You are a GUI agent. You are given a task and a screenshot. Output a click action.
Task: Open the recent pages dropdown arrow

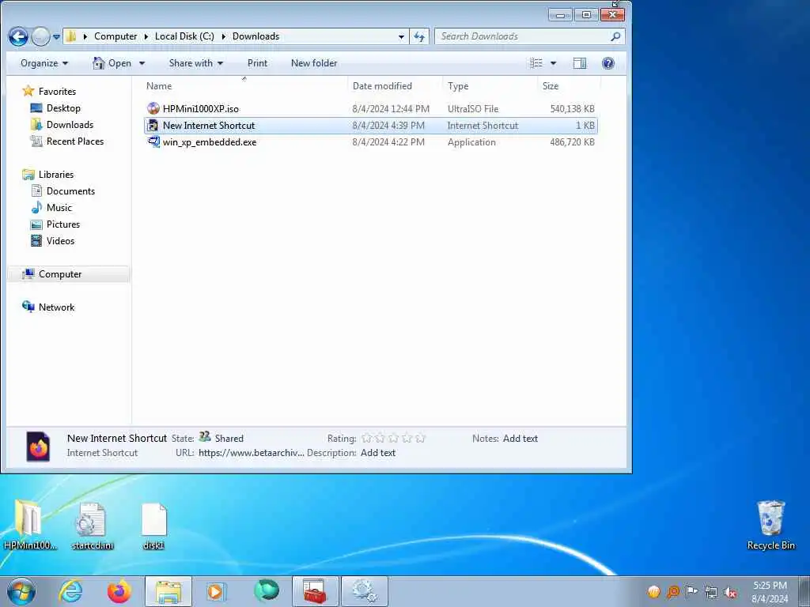click(56, 36)
